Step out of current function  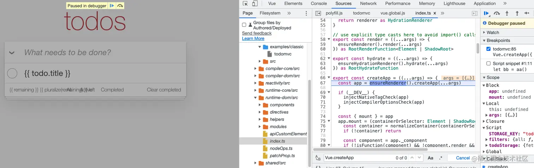(x=517, y=13)
